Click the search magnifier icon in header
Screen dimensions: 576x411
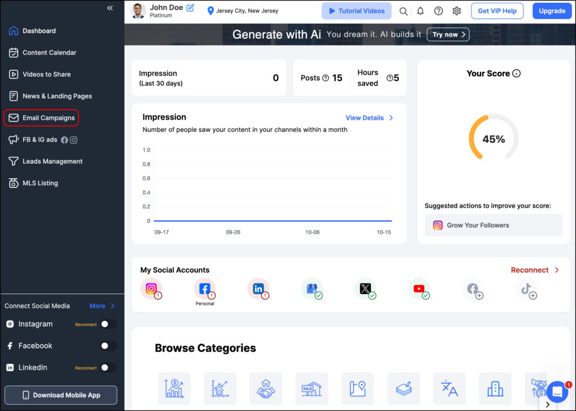pos(403,11)
